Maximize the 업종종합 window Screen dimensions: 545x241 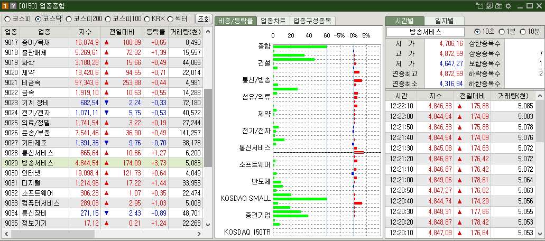pyautogui.click(x=530, y=6)
